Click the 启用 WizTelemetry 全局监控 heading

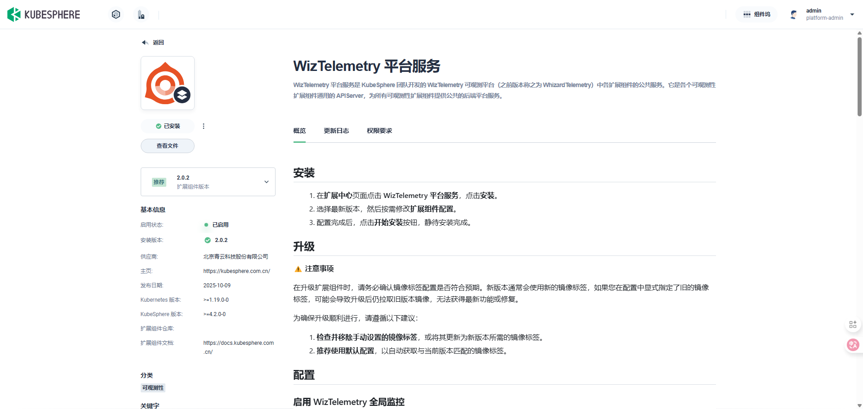349,402
